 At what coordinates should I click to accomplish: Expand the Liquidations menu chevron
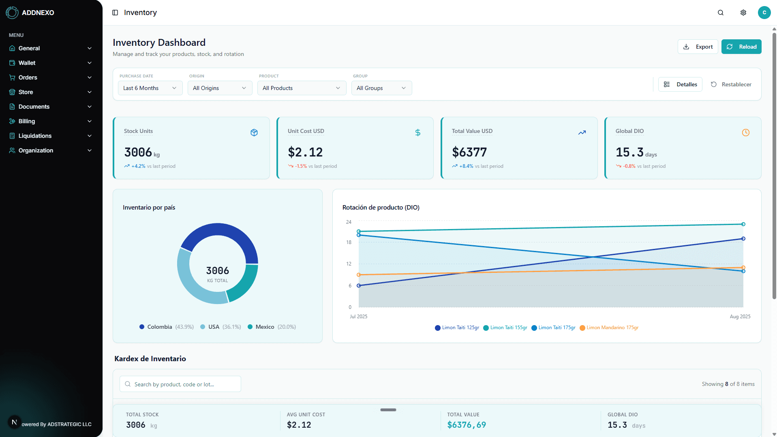pos(90,136)
